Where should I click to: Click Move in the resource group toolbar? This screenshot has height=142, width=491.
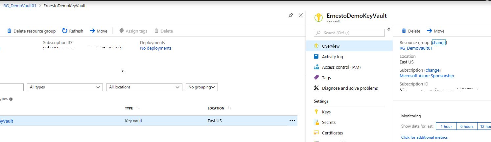(x=99, y=31)
